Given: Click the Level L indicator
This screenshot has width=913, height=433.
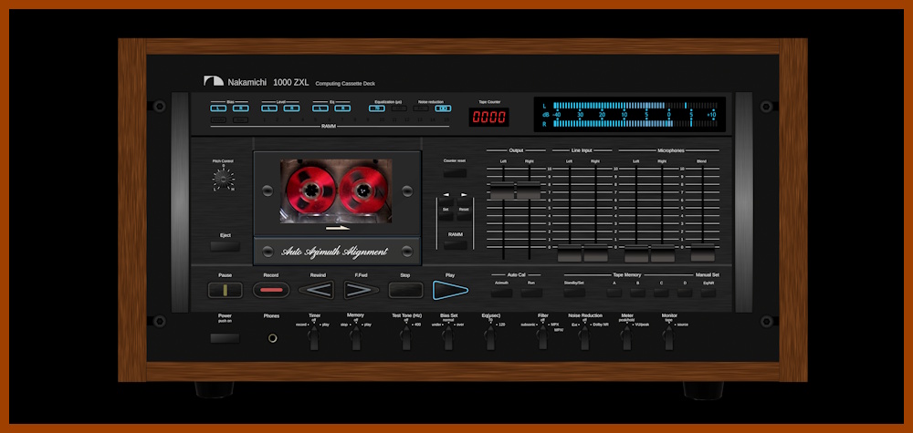Looking at the screenshot, I should point(269,108).
